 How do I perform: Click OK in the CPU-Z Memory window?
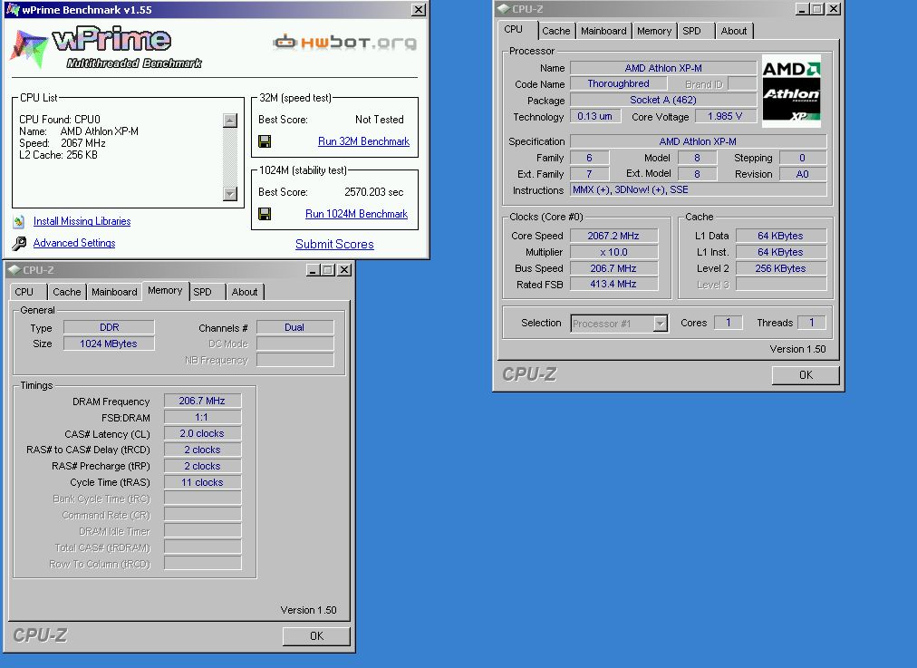pos(316,636)
